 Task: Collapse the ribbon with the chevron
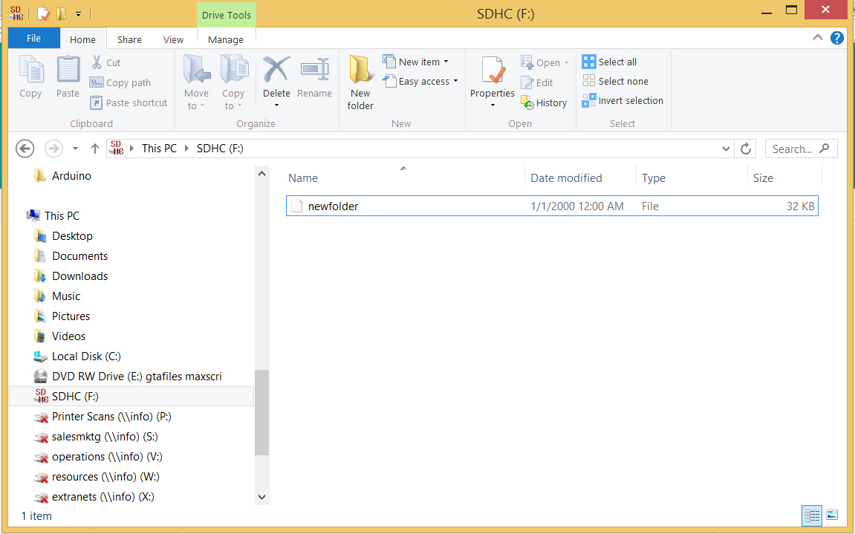coord(817,38)
